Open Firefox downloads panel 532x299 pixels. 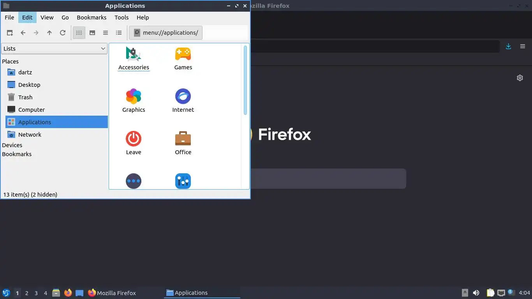pyautogui.click(x=508, y=46)
